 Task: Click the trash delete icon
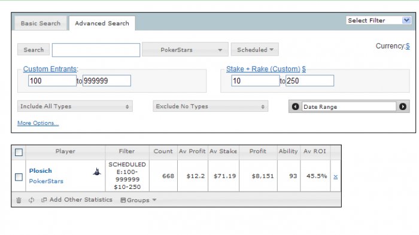coord(19,200)
